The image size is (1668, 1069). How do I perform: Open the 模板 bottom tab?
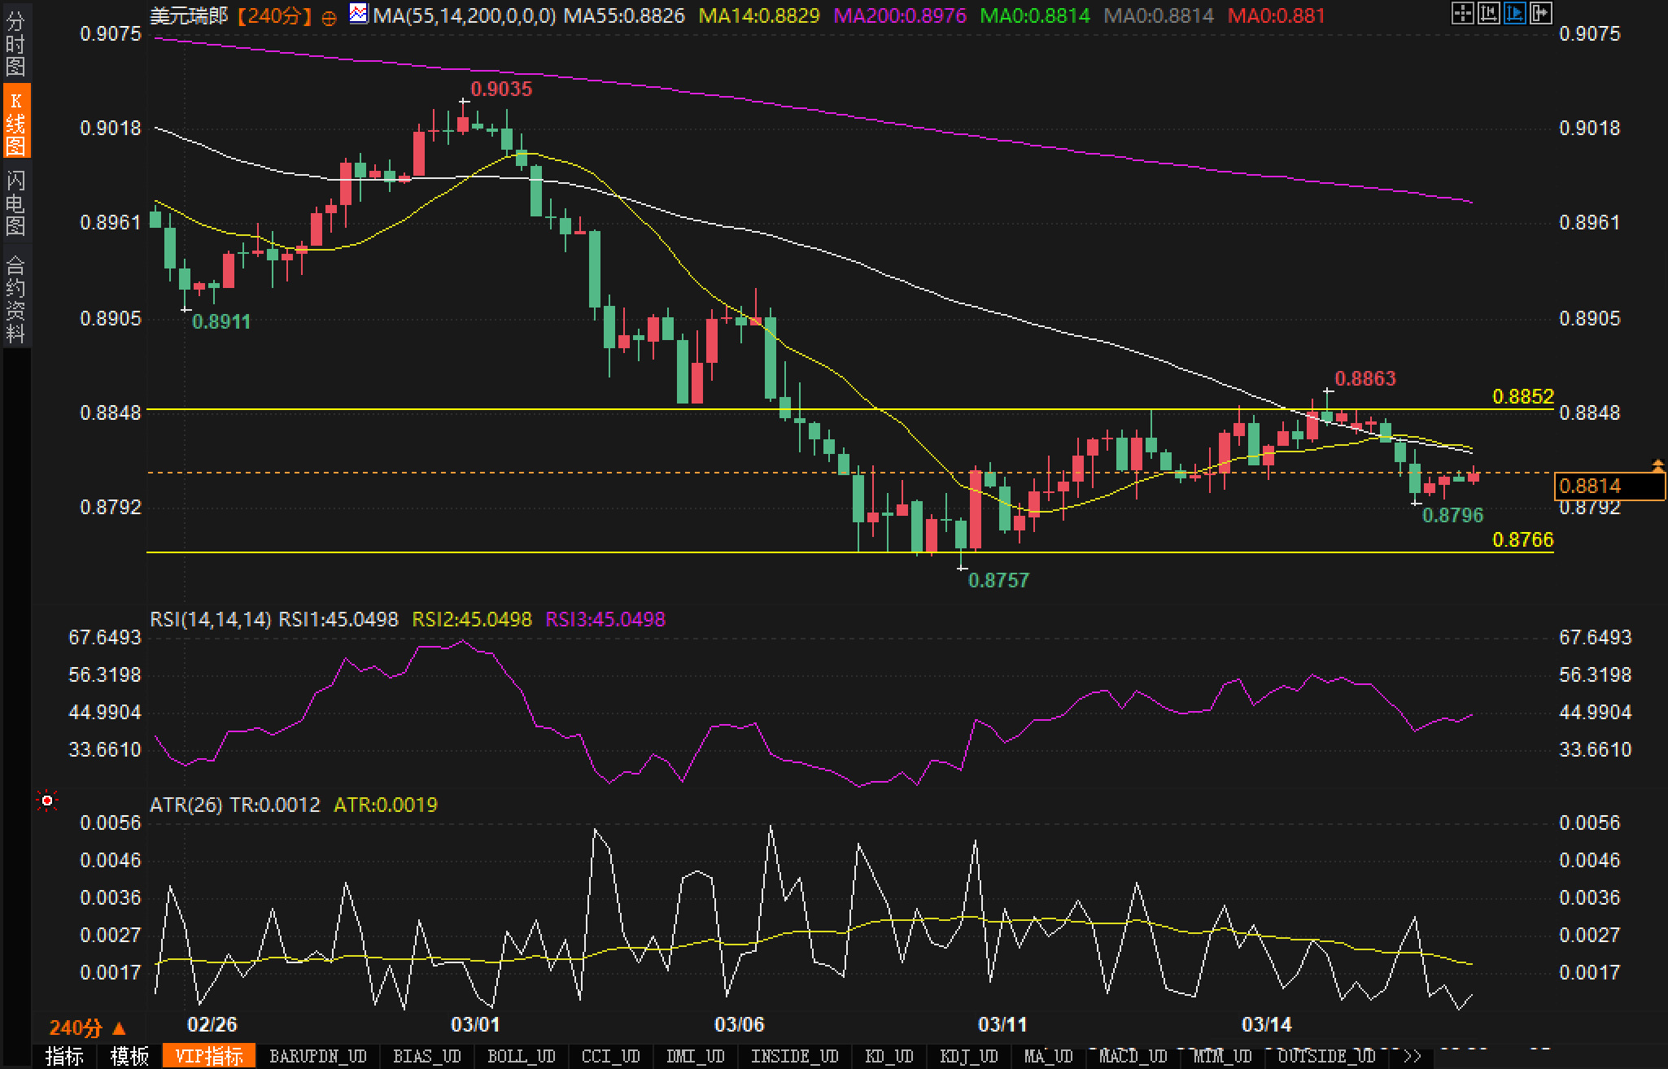(130, 1056)
